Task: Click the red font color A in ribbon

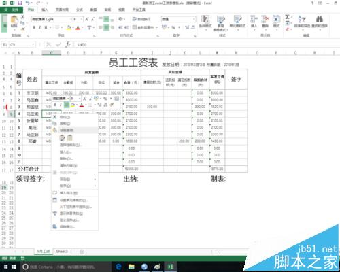Action: coord(78,27)
